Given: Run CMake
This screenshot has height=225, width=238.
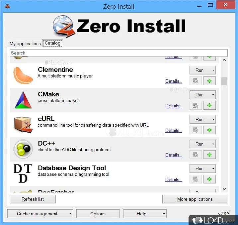Looking at the screenshot, I should click(199, 95).
